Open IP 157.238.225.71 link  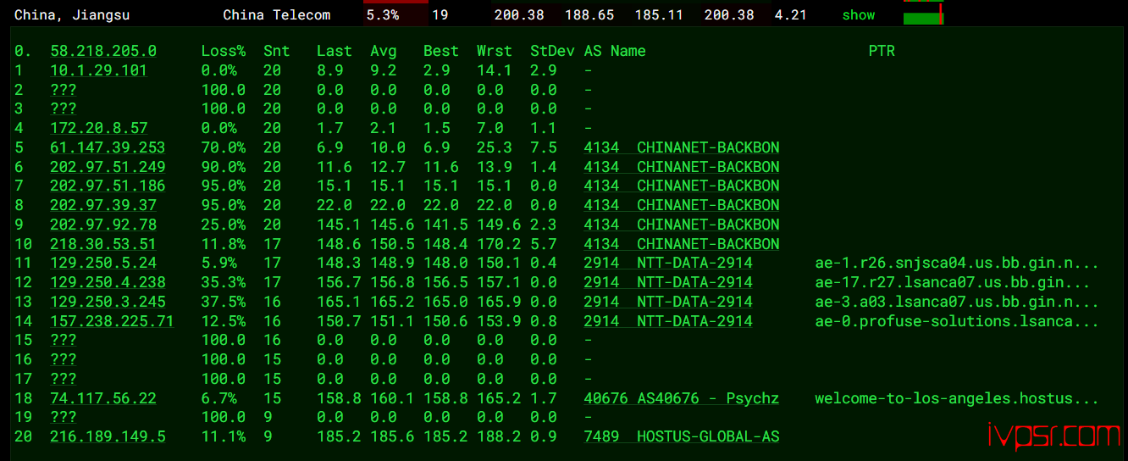pyautogui.click(x=112, y=321)
